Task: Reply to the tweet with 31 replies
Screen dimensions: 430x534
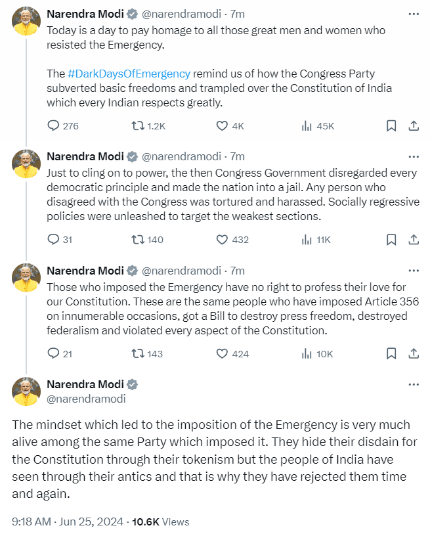Action: pyautogui.click(x=54, y=240)
